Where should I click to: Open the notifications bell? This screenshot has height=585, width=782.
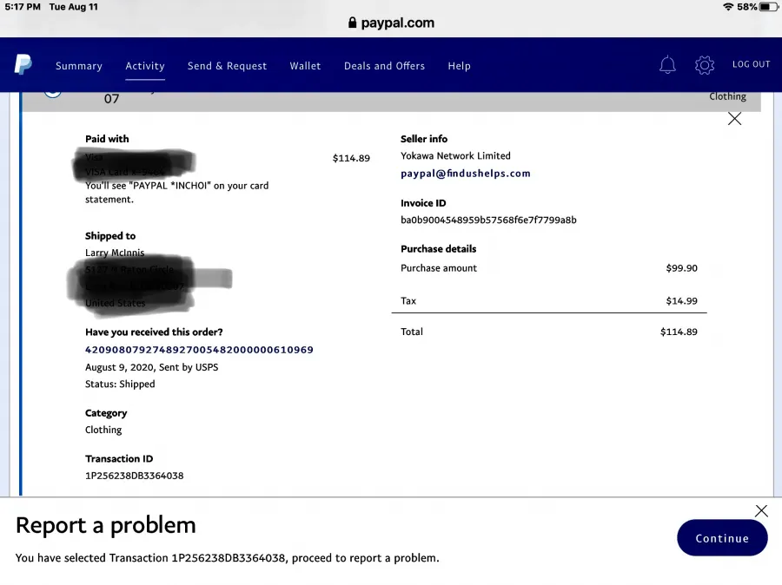pos(667,65)
